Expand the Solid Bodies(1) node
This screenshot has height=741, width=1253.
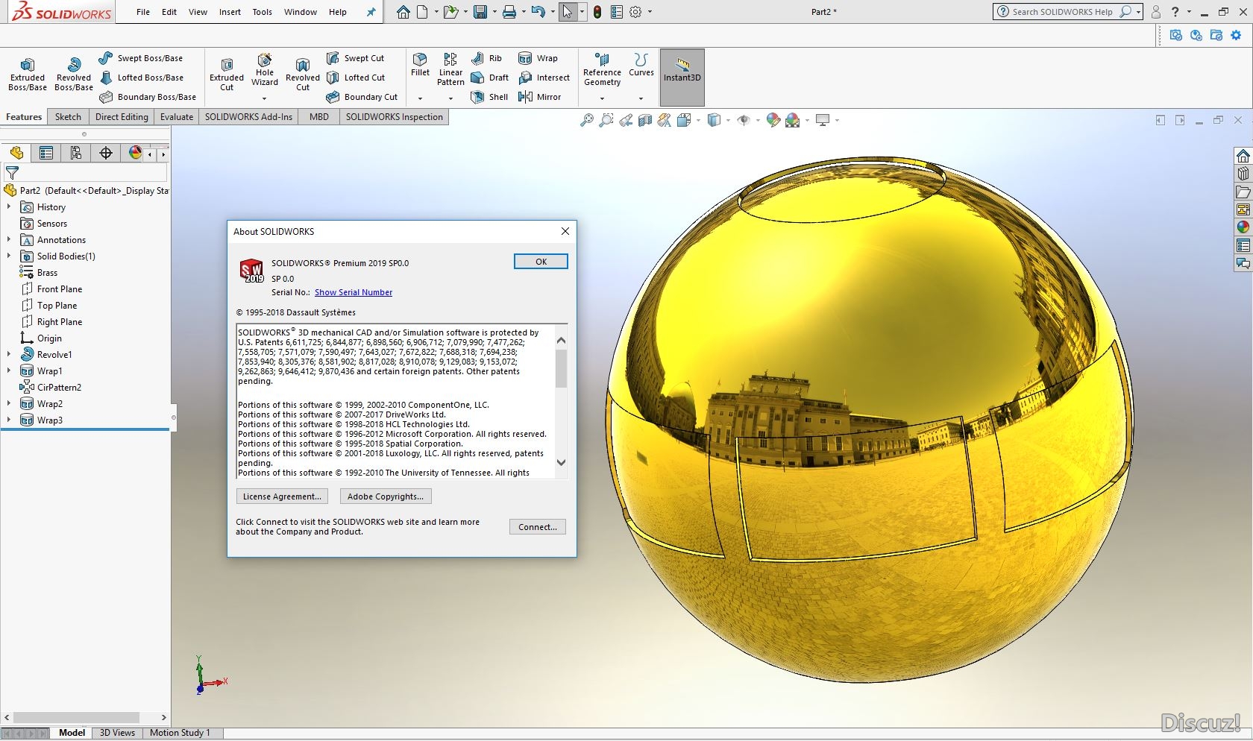click(x=9, y=256)
